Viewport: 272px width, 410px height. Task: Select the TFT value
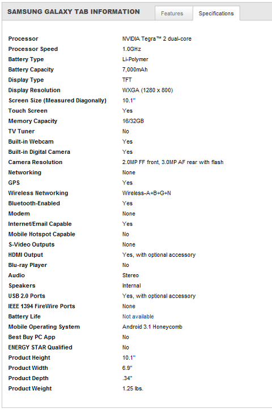pos(127,80)
